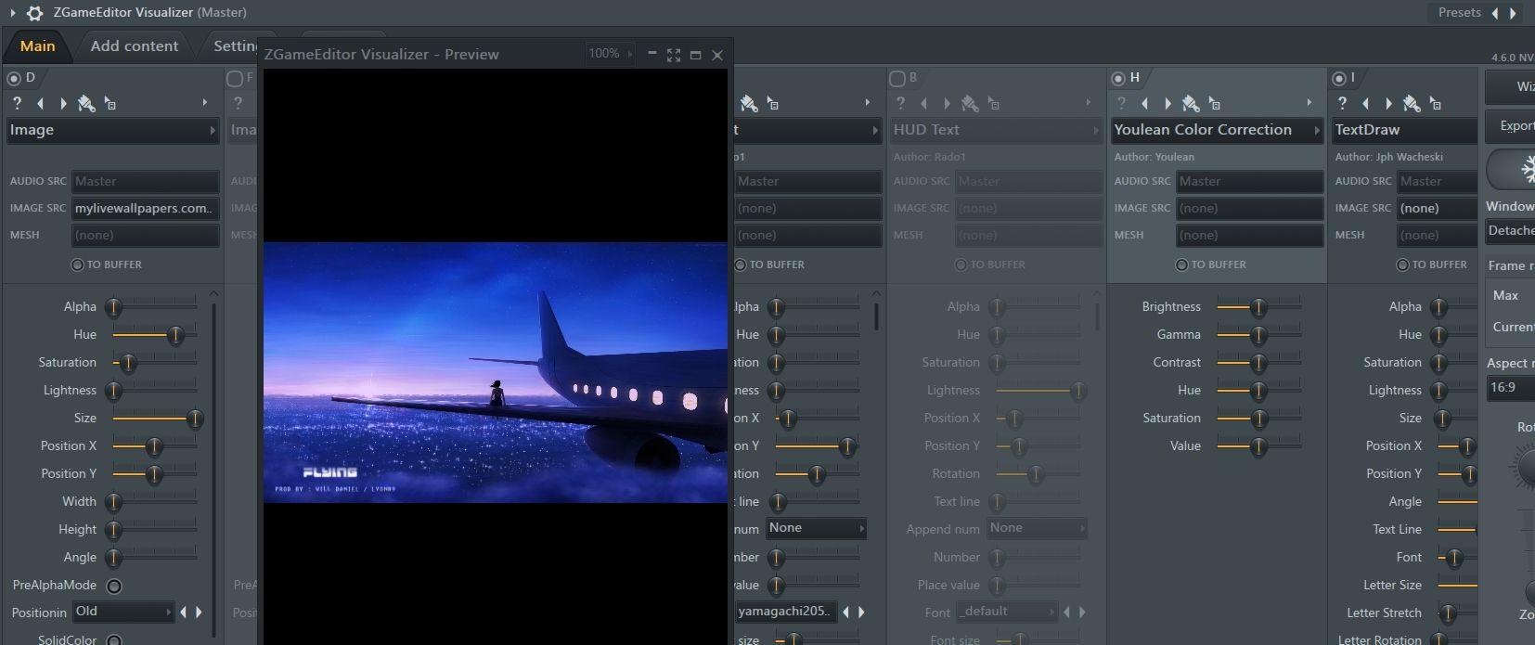Click paint bucket icon in layer B
Screen dimensions: 1535x645
click(x=970, y=103)
